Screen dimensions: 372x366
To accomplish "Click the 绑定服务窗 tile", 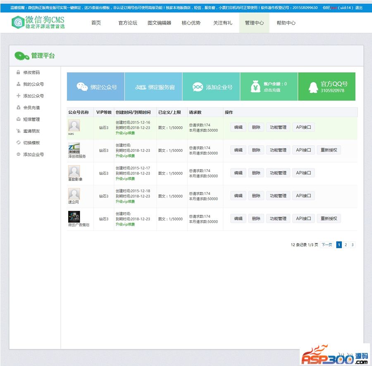I will [153, 87].
